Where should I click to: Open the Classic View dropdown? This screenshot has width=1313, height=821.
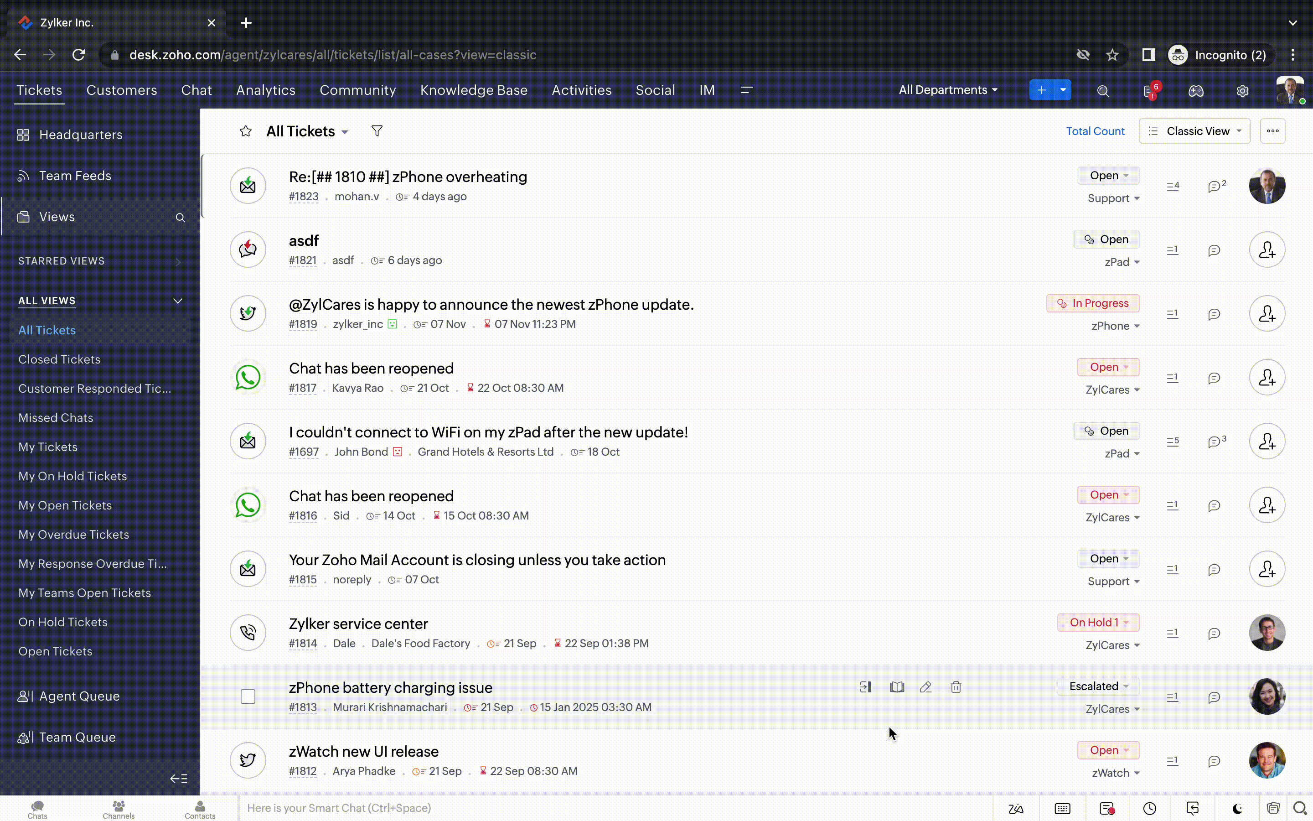[x=1195, y=131]
